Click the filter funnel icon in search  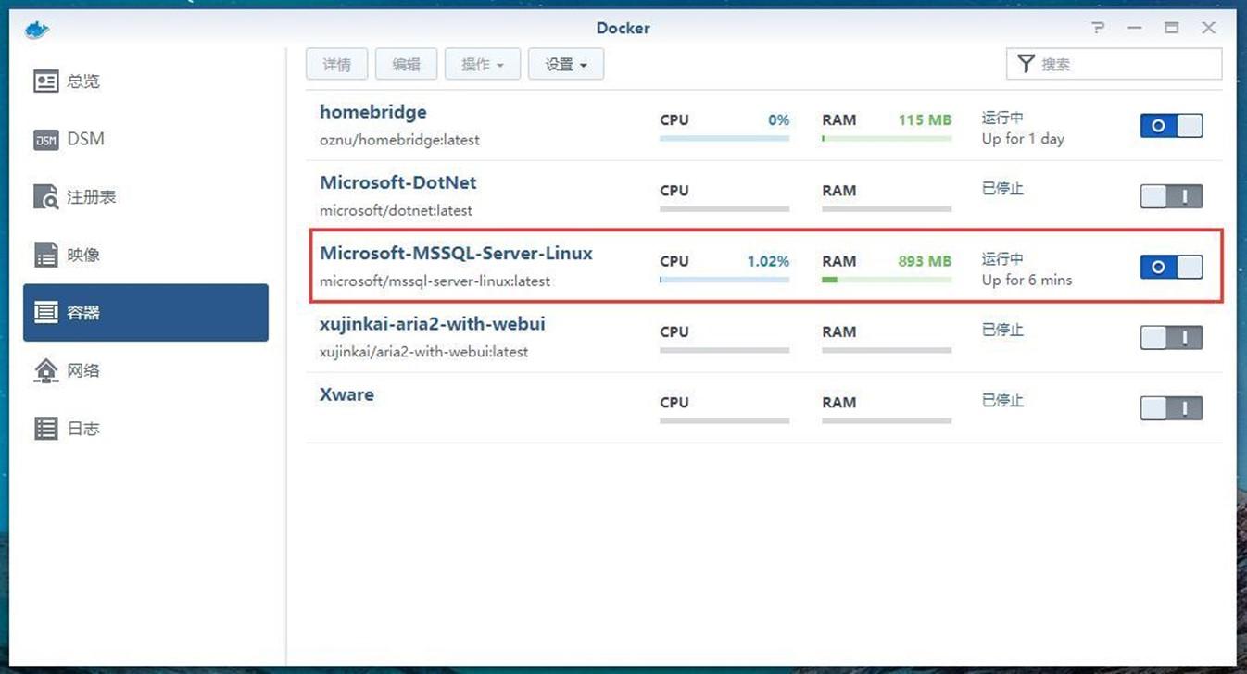[1026, 64]
